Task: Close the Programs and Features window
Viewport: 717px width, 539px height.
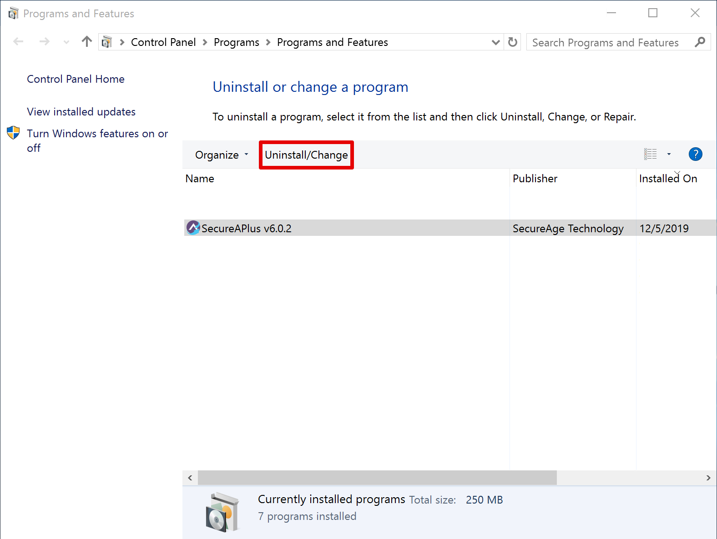Action: click(695, 13)
